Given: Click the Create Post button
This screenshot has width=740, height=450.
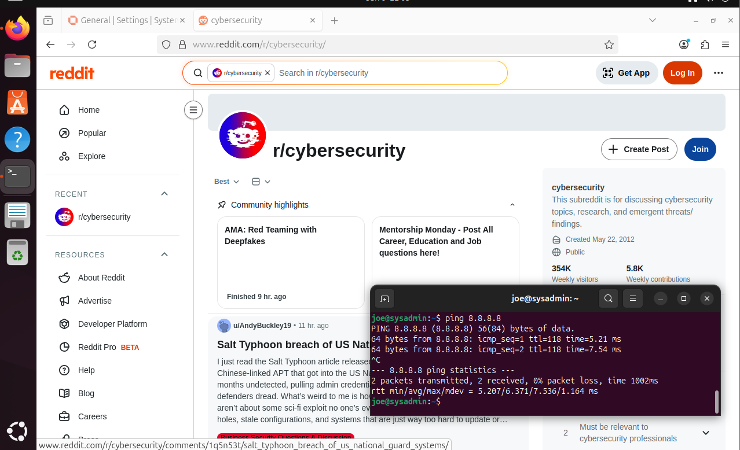Looking at the screenshot, I should (639, 149).
